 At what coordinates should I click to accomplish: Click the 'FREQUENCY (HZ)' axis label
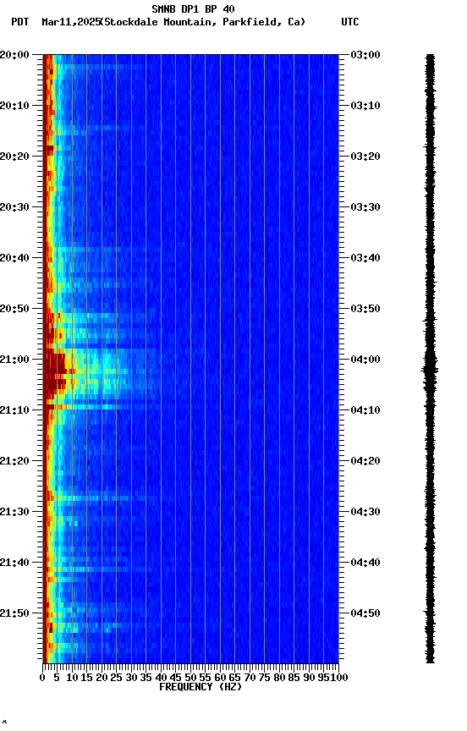tap(201, 687)
